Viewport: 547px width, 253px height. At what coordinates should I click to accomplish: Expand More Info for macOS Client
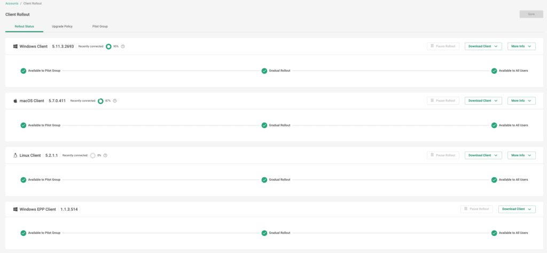[521, 101]
